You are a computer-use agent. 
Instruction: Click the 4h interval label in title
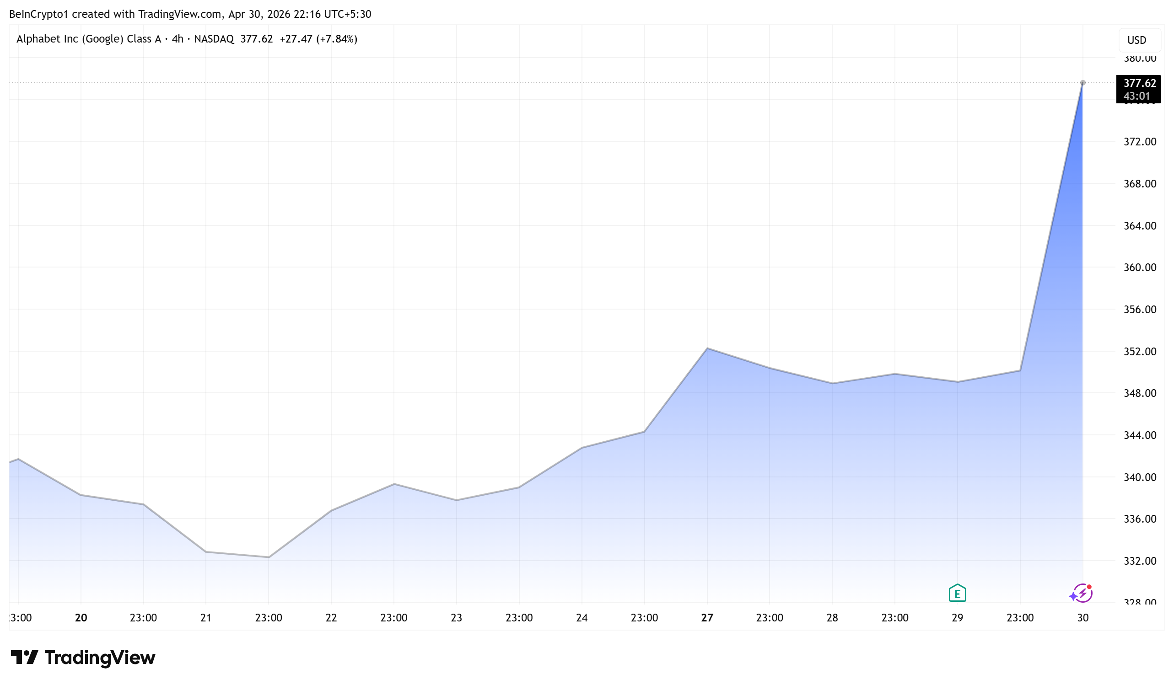178,39
